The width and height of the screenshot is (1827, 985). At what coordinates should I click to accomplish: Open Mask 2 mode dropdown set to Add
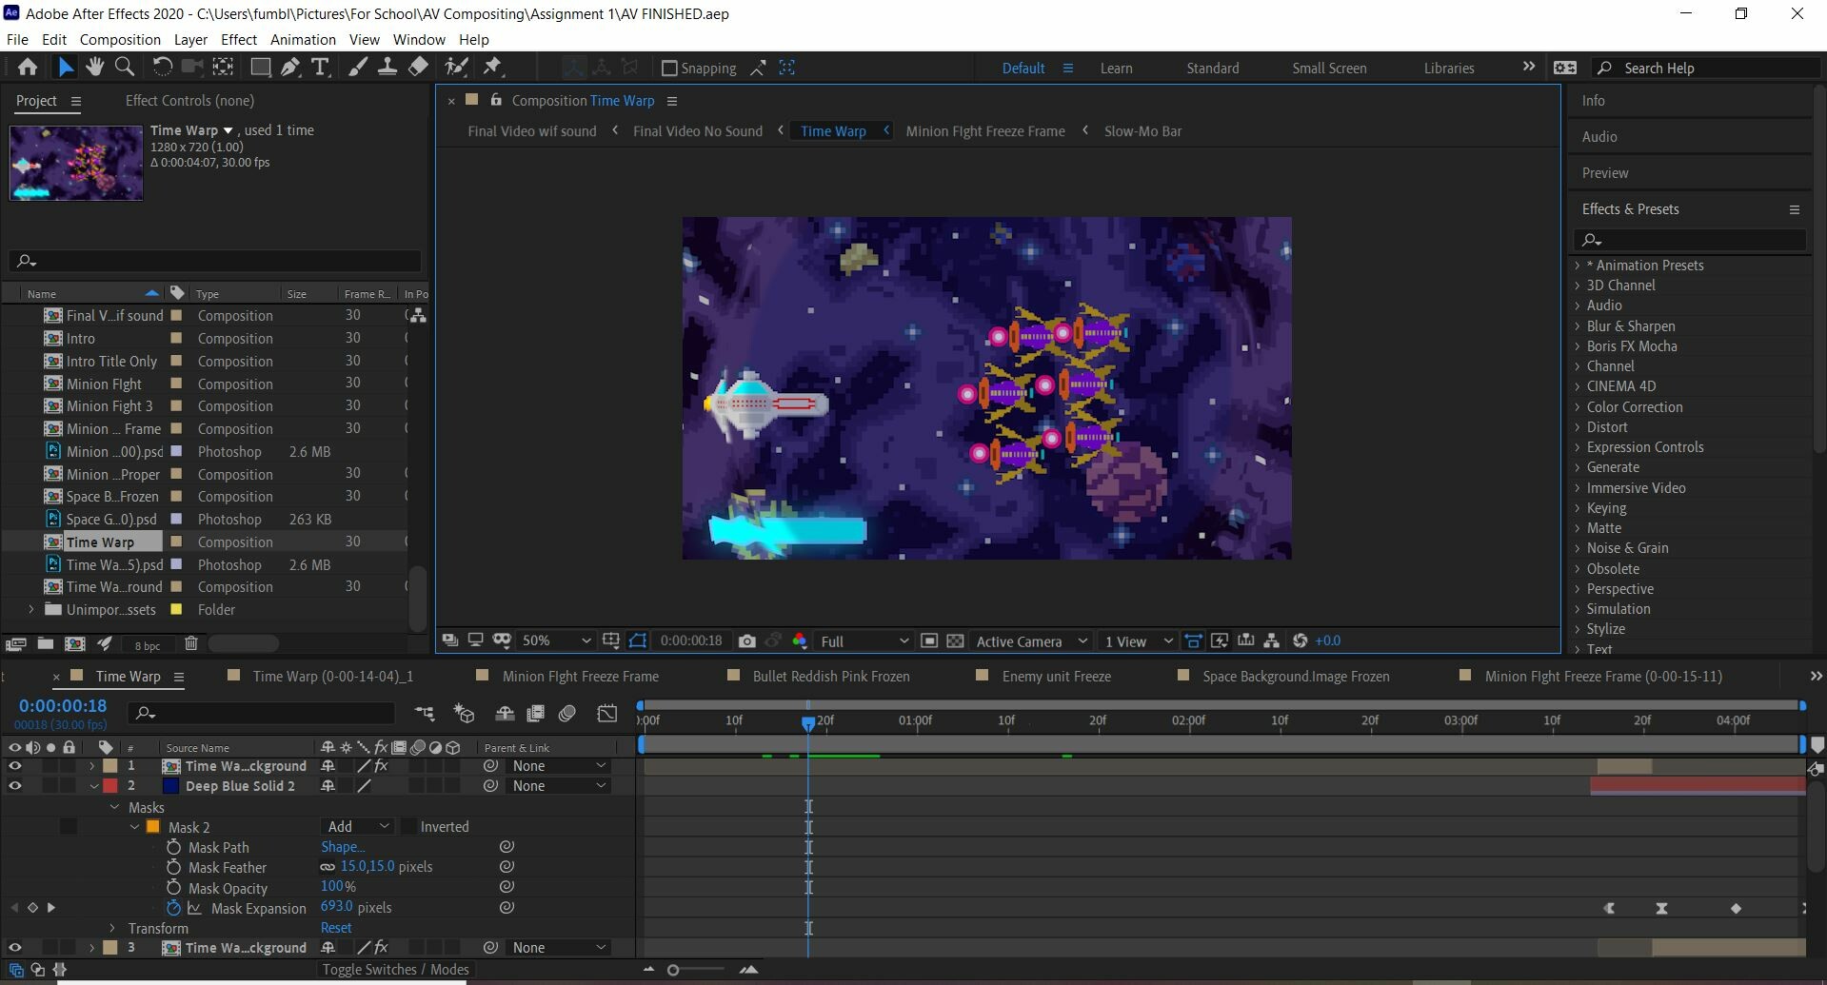pyautogui.click(x=357, y=826)
